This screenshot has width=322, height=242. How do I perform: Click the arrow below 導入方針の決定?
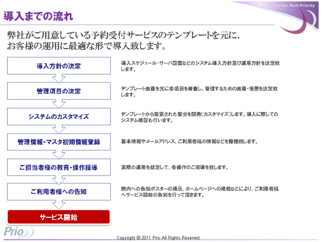[59, 79]
